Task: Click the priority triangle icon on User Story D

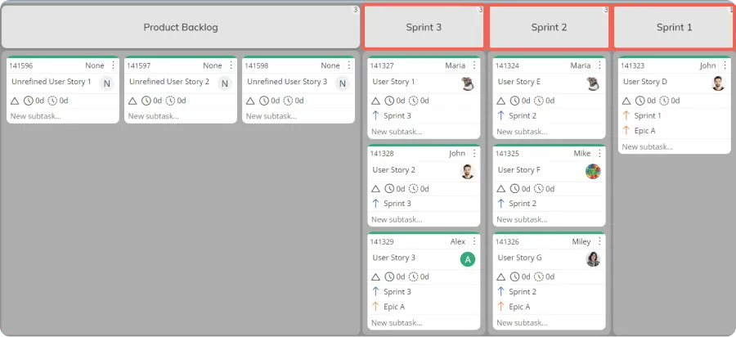Action: [x=626, y=101]
